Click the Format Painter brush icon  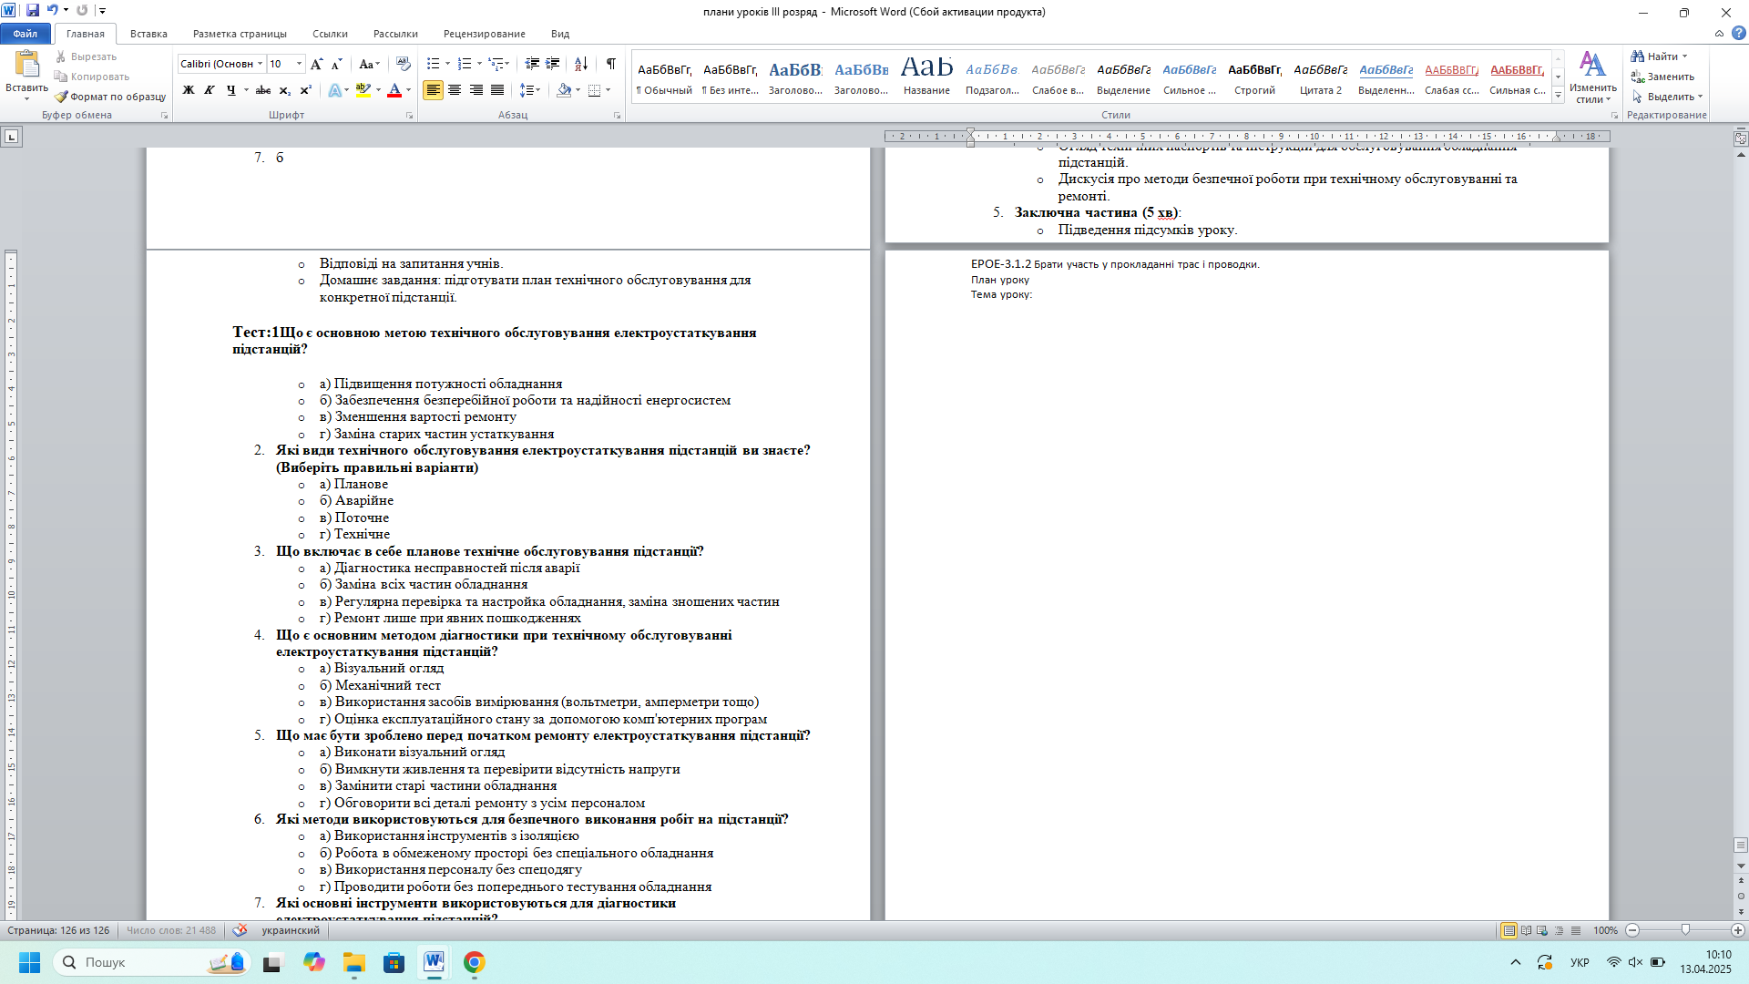(x=61, y=97)
